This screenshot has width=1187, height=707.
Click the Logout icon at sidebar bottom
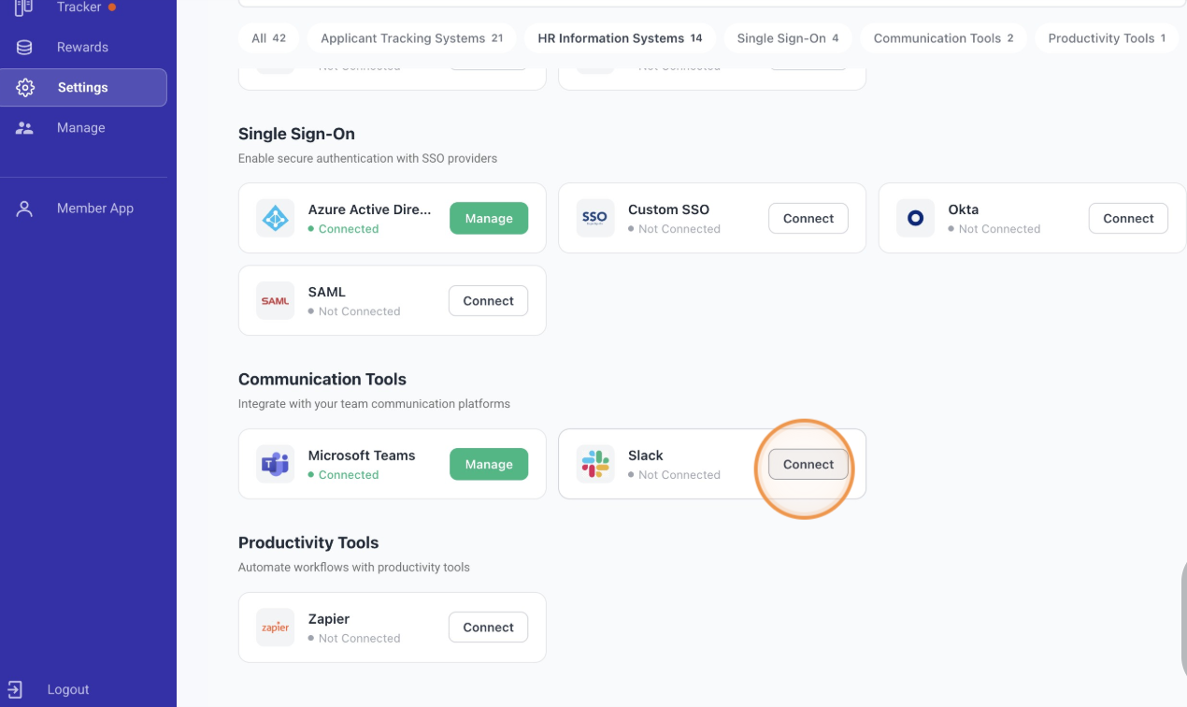pyautogui.click(x=15, y=689)
